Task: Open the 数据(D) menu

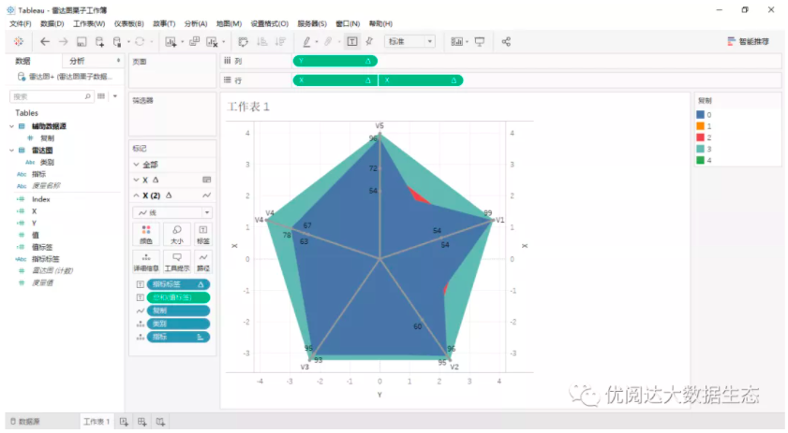Action: 52,23
